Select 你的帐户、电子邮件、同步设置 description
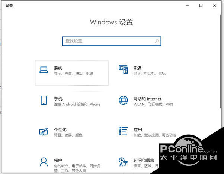The height and width of the screenshot is (174, 224). point(77,168)
